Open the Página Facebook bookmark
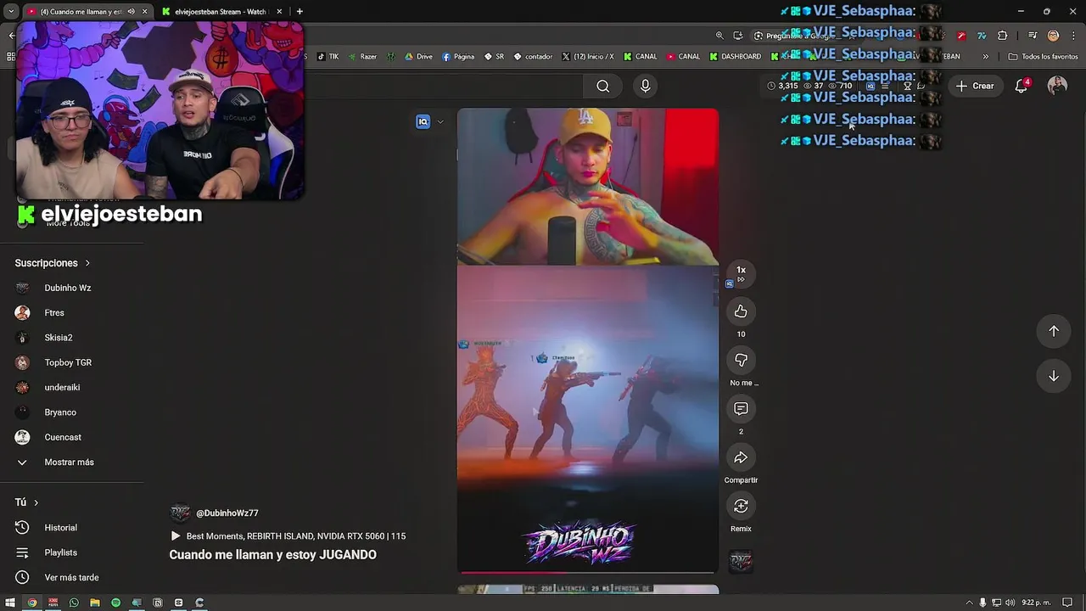1086x611 pixels. click(x=458, y=57)
